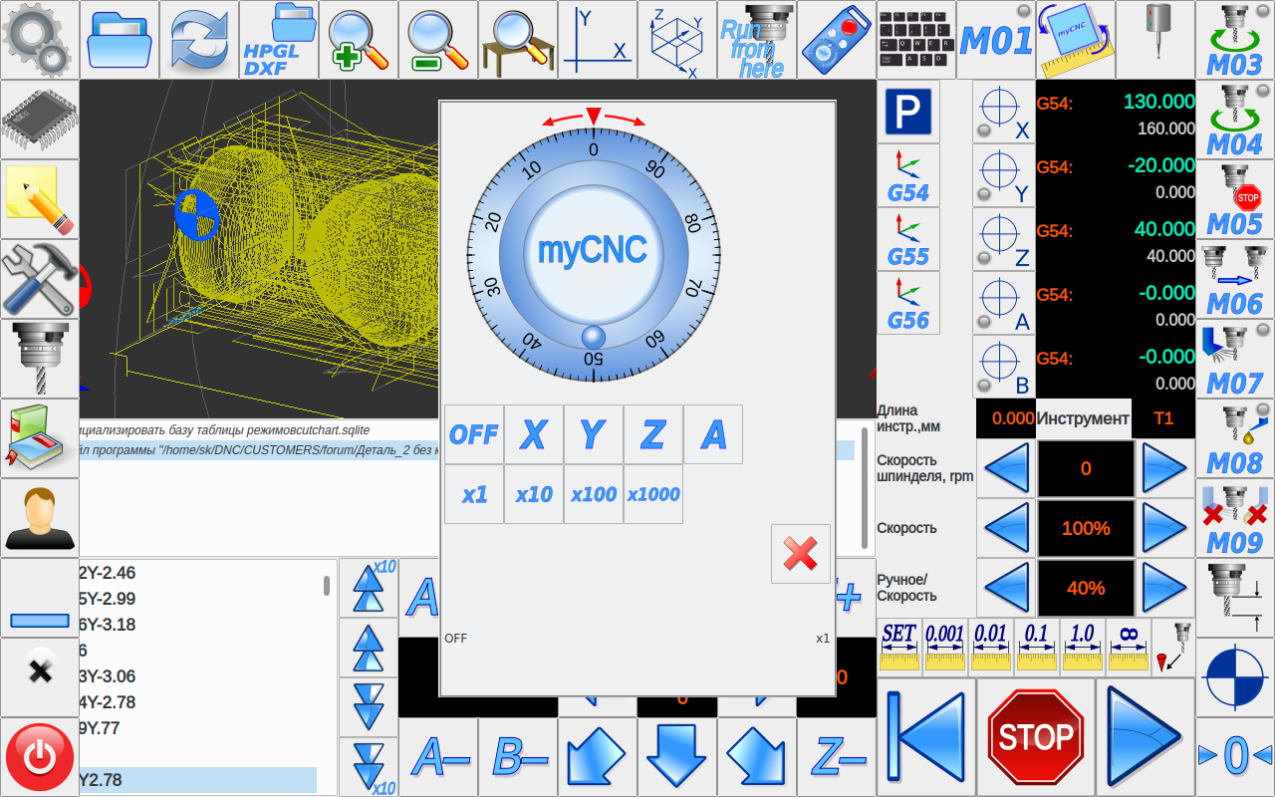Image resolution: width=1275 pixels, height=797 pixels.
Task: Fit view with magnifier-over-table icon
Action: (x=518, y=40)
